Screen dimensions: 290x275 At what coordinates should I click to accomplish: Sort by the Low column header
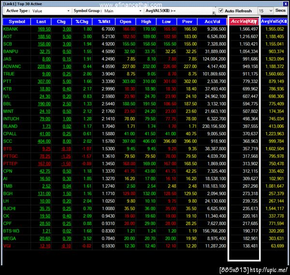click(166, 22)
